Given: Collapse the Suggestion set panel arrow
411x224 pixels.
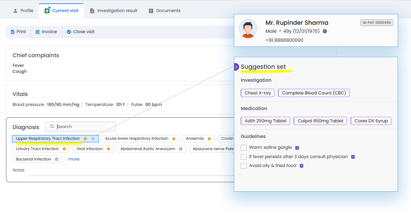Looking at the screenshot, I should tap(236, 67).
